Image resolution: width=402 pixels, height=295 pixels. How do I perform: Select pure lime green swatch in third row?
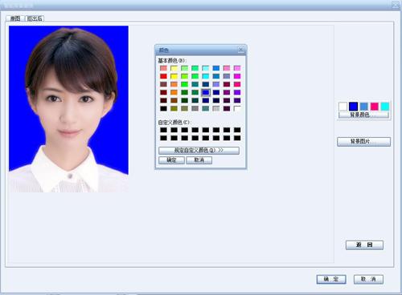click(x=184, y=84)
